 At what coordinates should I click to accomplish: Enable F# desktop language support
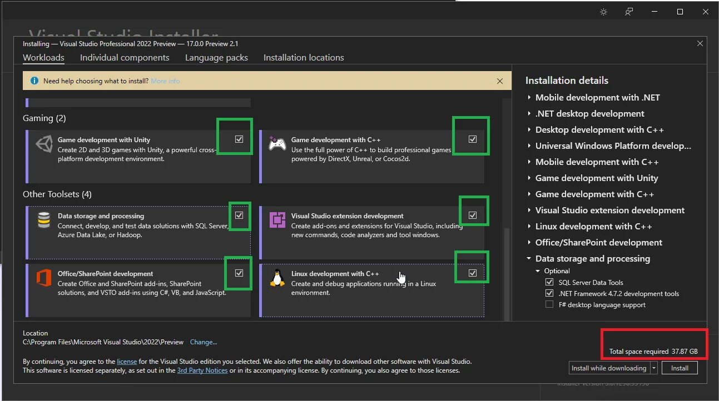pyautogui.click(x=549, y=304)
